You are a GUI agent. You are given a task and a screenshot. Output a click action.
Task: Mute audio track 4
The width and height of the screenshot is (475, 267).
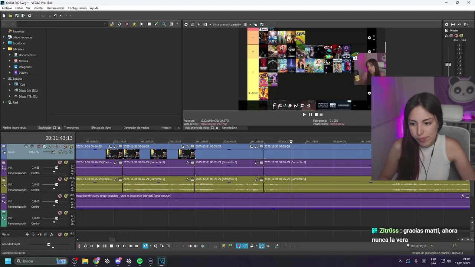[60, 196]
